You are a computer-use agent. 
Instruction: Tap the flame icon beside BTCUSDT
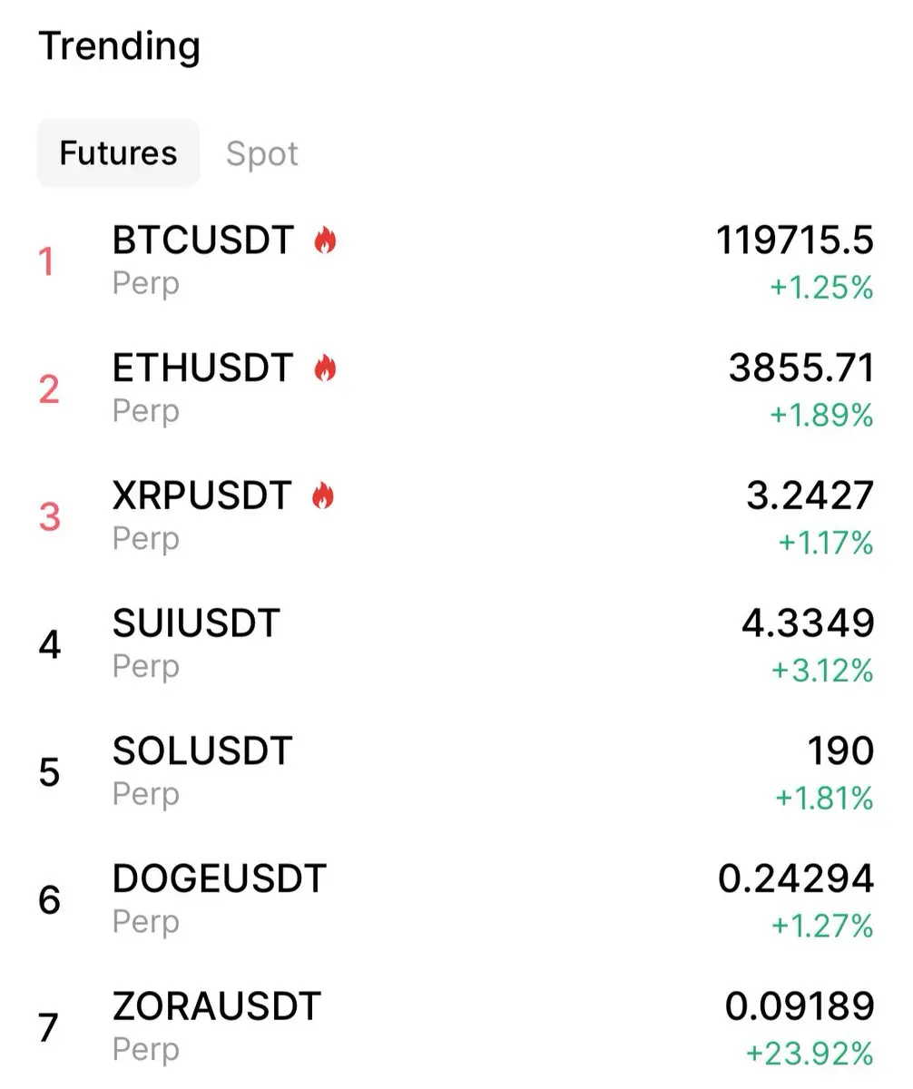coord(325,241)
